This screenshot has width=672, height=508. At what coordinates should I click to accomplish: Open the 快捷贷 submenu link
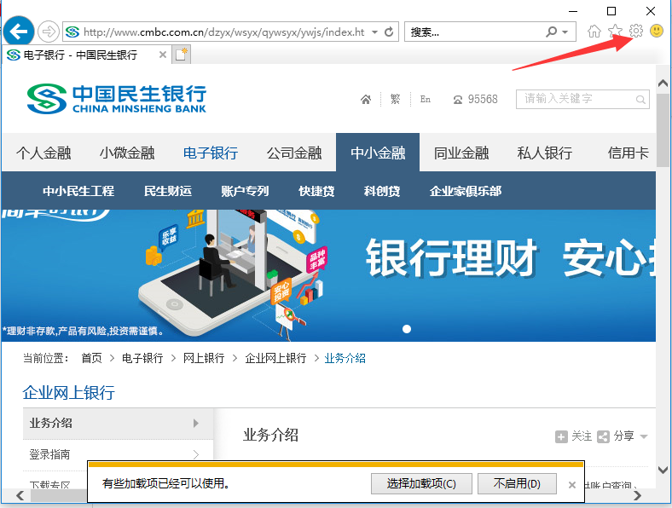coord(316,191)
